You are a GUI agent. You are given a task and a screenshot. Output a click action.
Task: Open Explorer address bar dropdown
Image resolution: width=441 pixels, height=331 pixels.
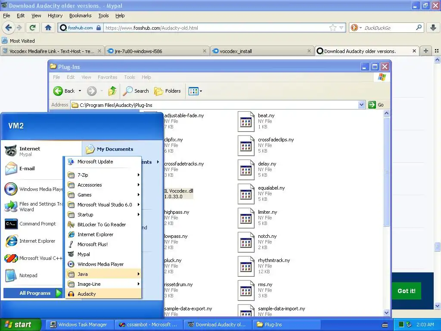[x=362, y=105]
